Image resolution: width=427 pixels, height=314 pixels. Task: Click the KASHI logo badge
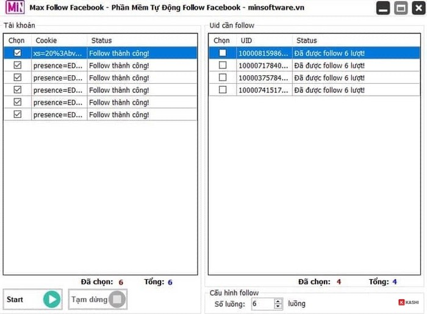point(409,302)
